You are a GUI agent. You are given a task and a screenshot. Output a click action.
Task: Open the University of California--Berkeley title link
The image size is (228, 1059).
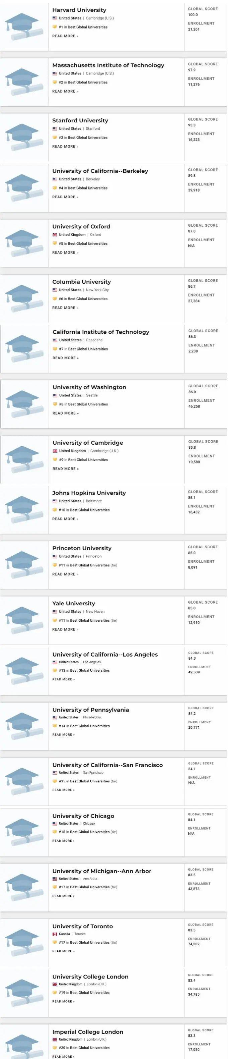pyautogui.click(x=100, y=171)
